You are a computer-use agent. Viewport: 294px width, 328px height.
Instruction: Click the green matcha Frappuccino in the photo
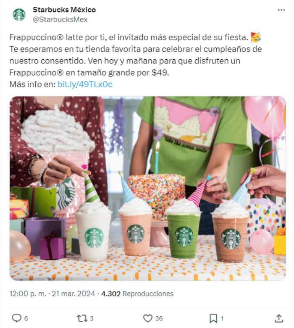click(184, 230)
